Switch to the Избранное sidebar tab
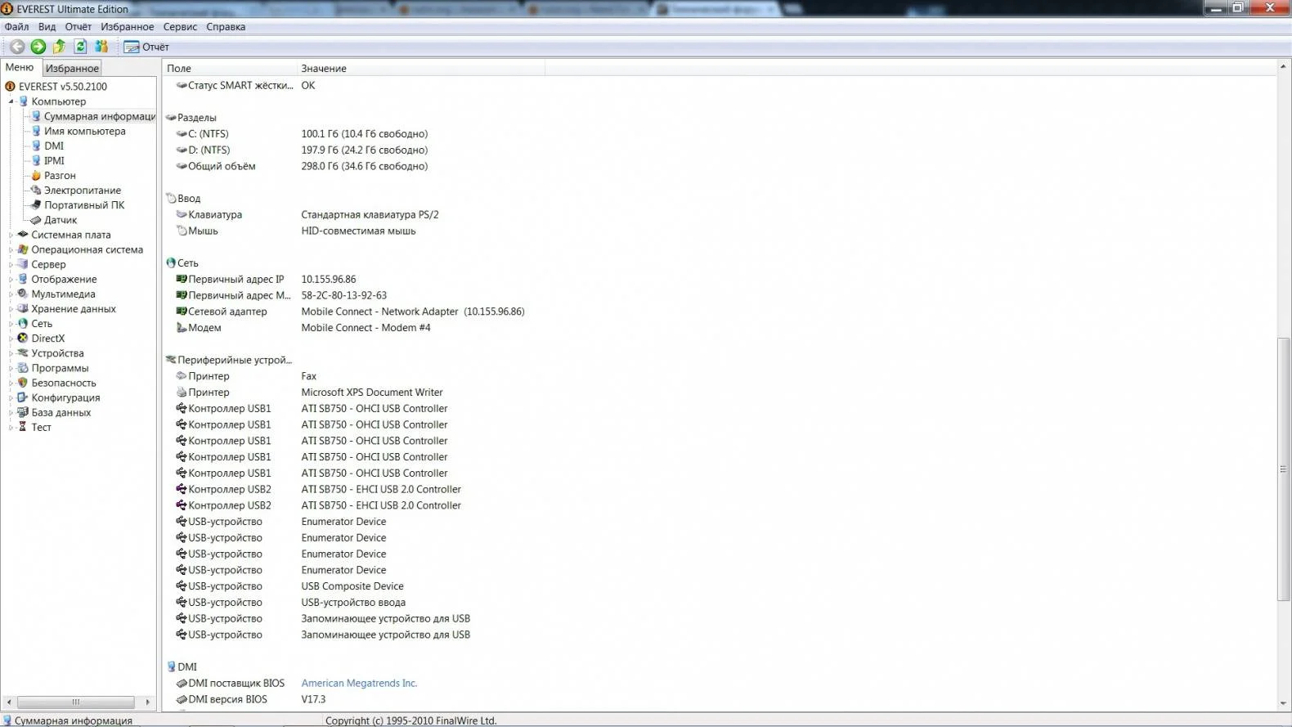Screen dimensions: 1292x727 pos(72,69)
